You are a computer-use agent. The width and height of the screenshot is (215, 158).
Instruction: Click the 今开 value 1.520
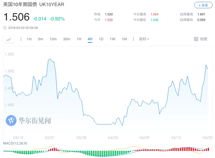pos(109,20)
